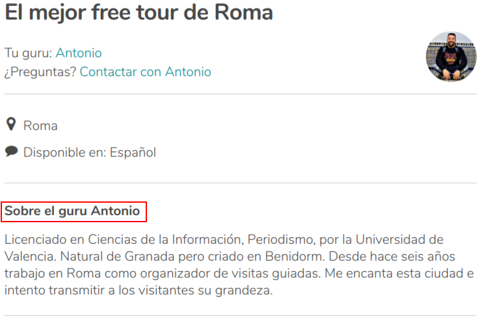Image resolution: width=491 pixels, height=321 pixels.
Task: Click the Disponible en label
Action: click(x=65, y=152)
